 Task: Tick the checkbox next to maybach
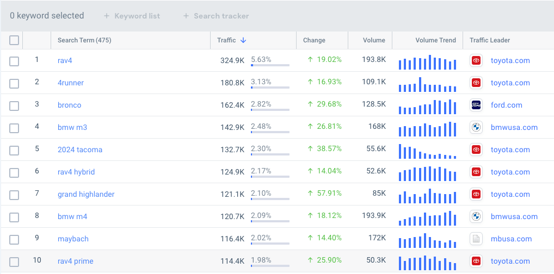coord(14,239)
